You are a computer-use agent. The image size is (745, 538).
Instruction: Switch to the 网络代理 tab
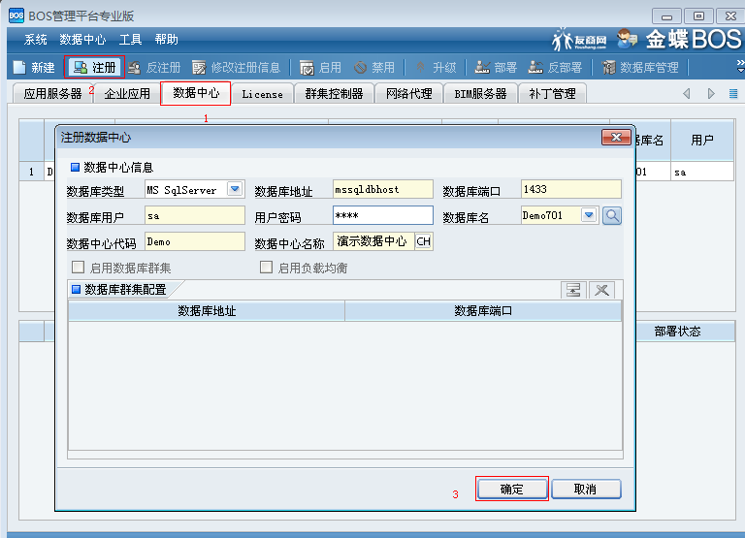[x=409, y=94]
